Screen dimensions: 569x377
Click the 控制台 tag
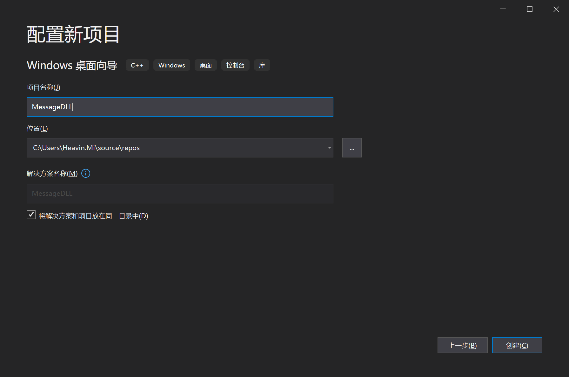235,65
